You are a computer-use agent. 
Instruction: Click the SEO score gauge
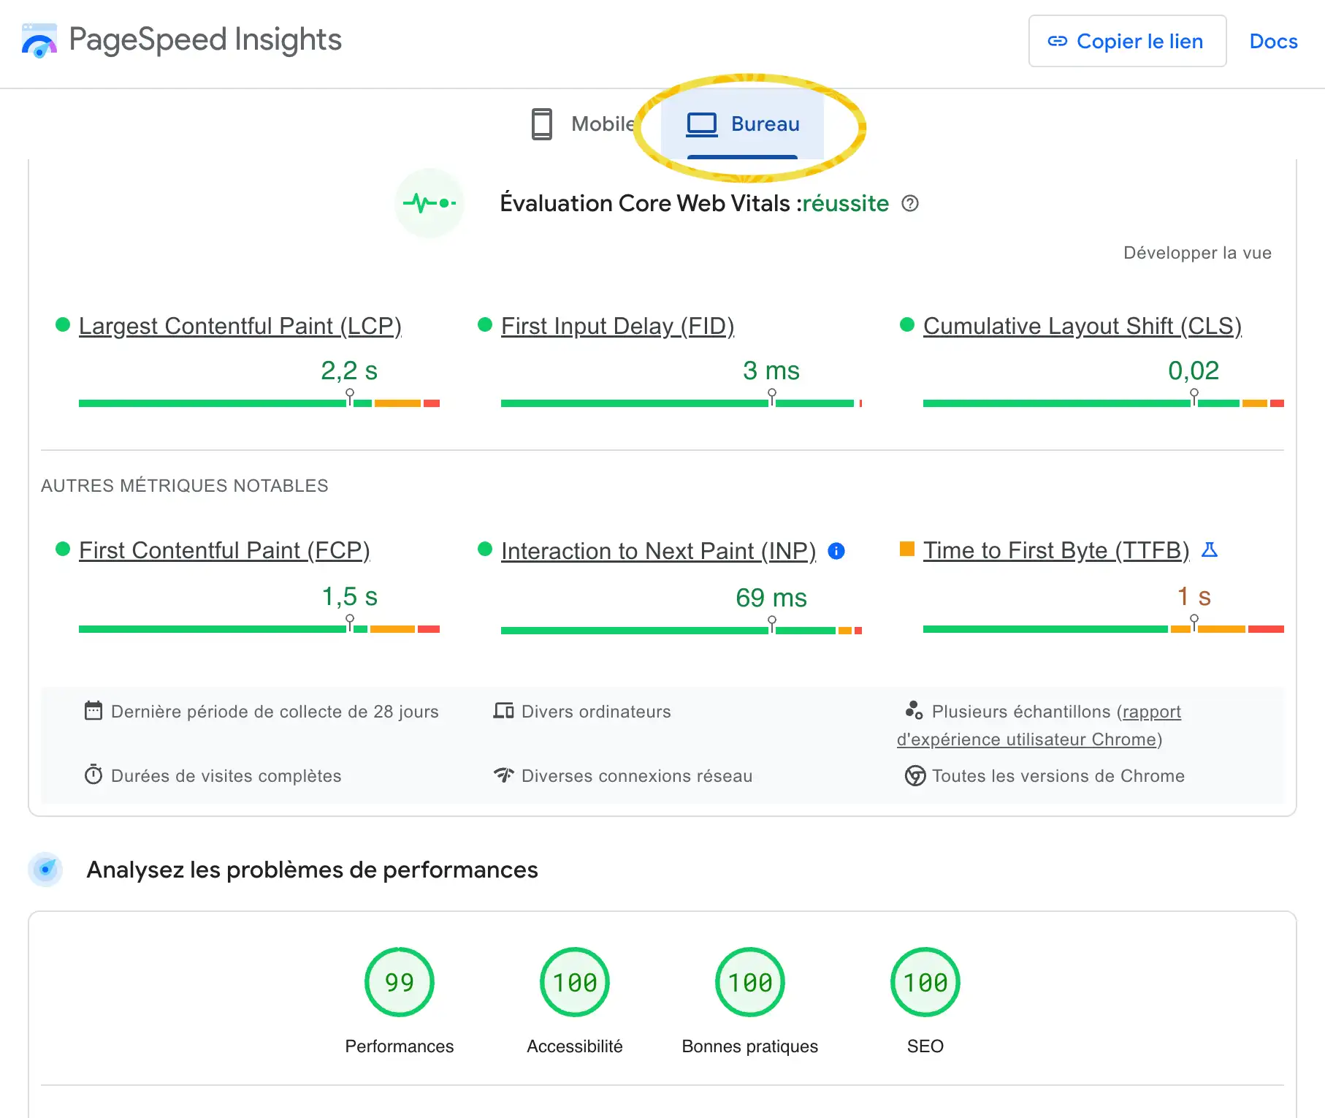click(x=925, y=982)
